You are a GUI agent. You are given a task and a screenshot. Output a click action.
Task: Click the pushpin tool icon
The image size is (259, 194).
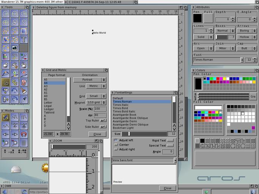(24, 99)
